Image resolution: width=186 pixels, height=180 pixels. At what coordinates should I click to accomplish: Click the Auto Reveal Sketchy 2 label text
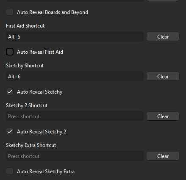[42, 132]
